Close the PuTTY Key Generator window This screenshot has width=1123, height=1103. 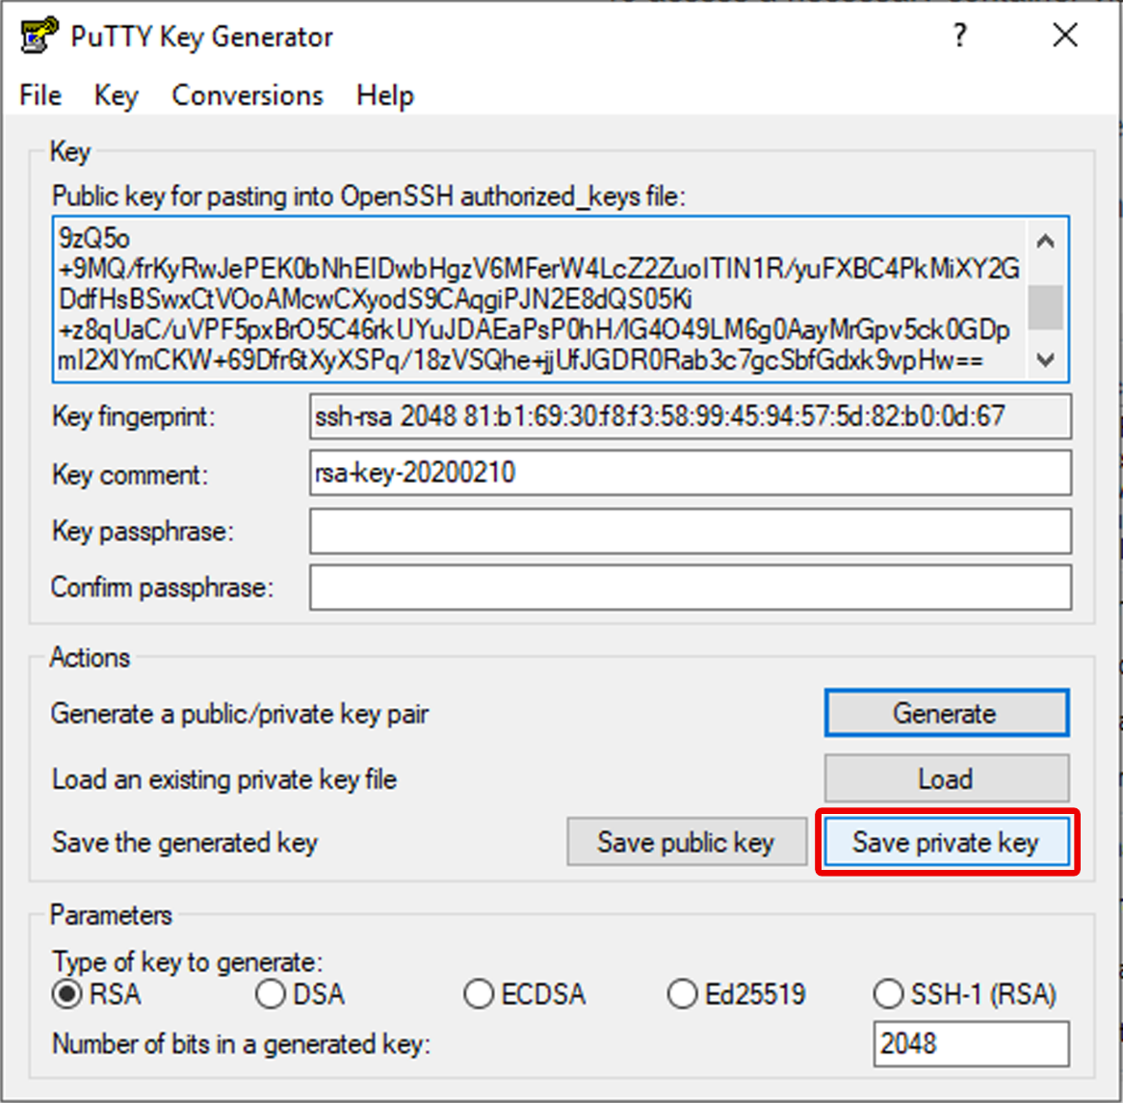click(x=1065, y=37)
